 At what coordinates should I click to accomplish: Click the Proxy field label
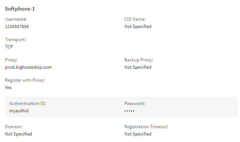coord(11,60)
